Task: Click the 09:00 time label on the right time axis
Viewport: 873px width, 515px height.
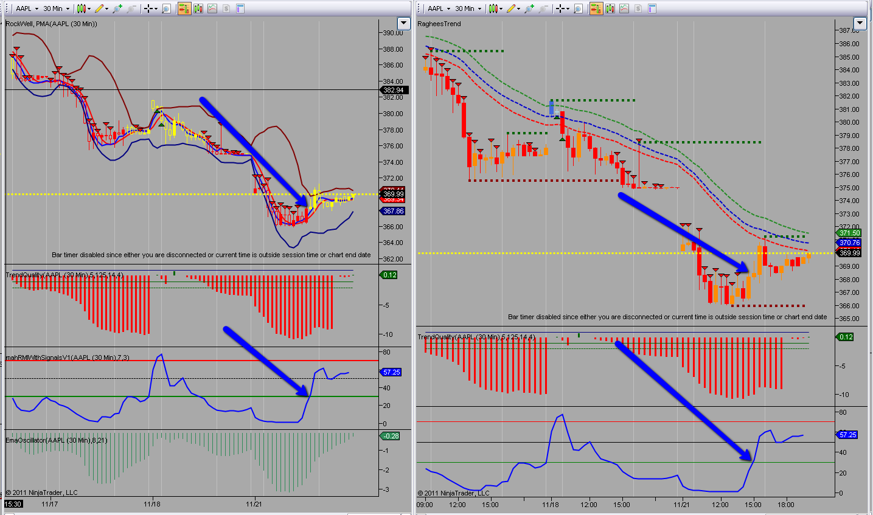Action: coord(425,505)
